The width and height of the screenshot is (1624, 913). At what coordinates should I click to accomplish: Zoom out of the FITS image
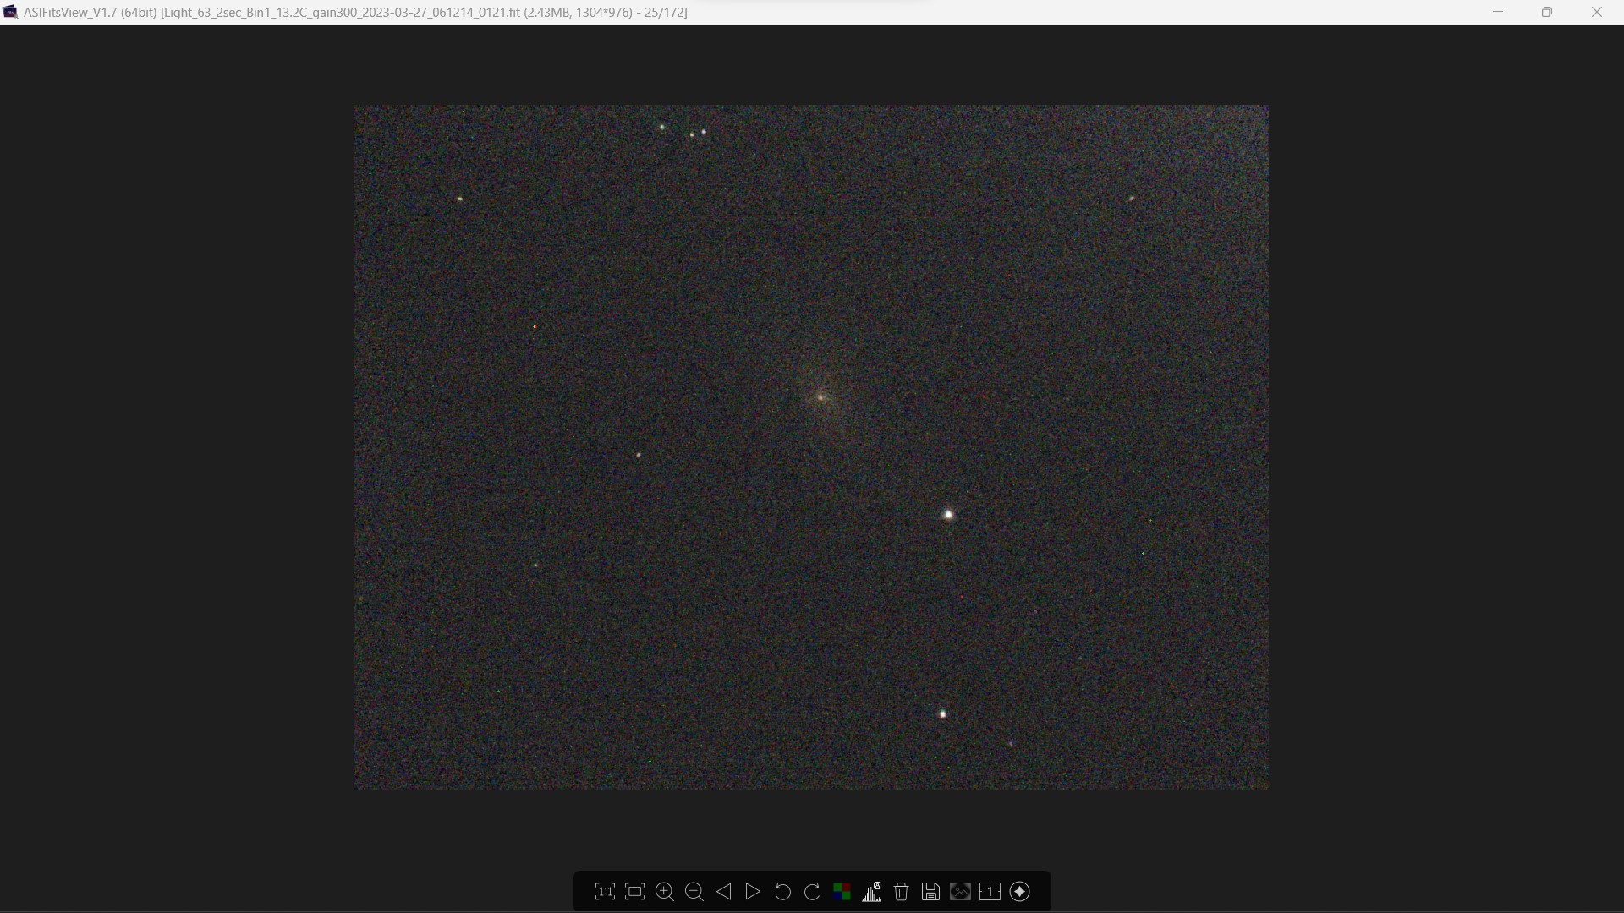coord(694,892)
